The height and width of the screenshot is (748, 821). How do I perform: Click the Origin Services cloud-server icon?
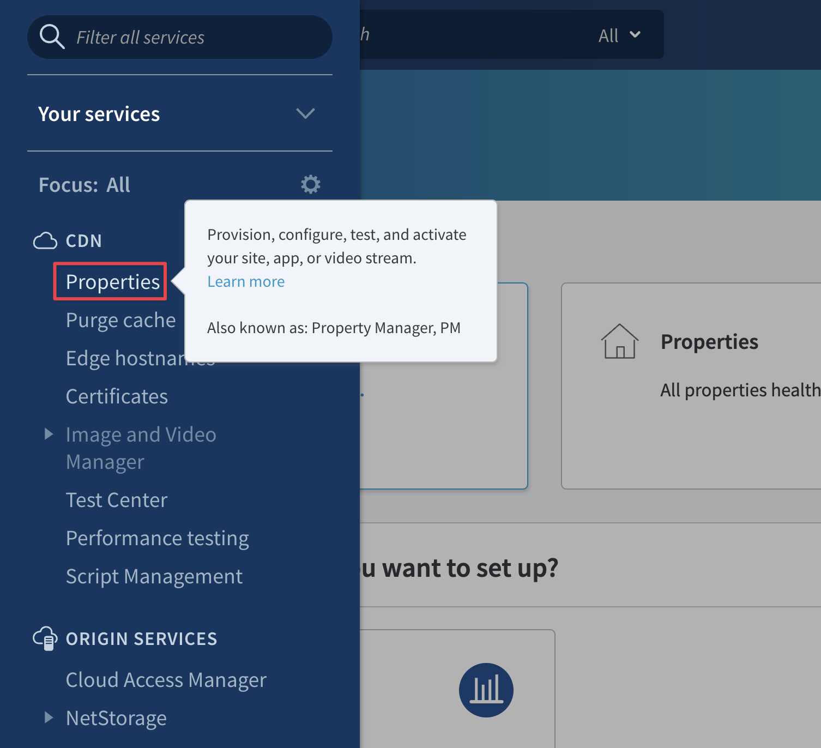(x=45, y=638)
